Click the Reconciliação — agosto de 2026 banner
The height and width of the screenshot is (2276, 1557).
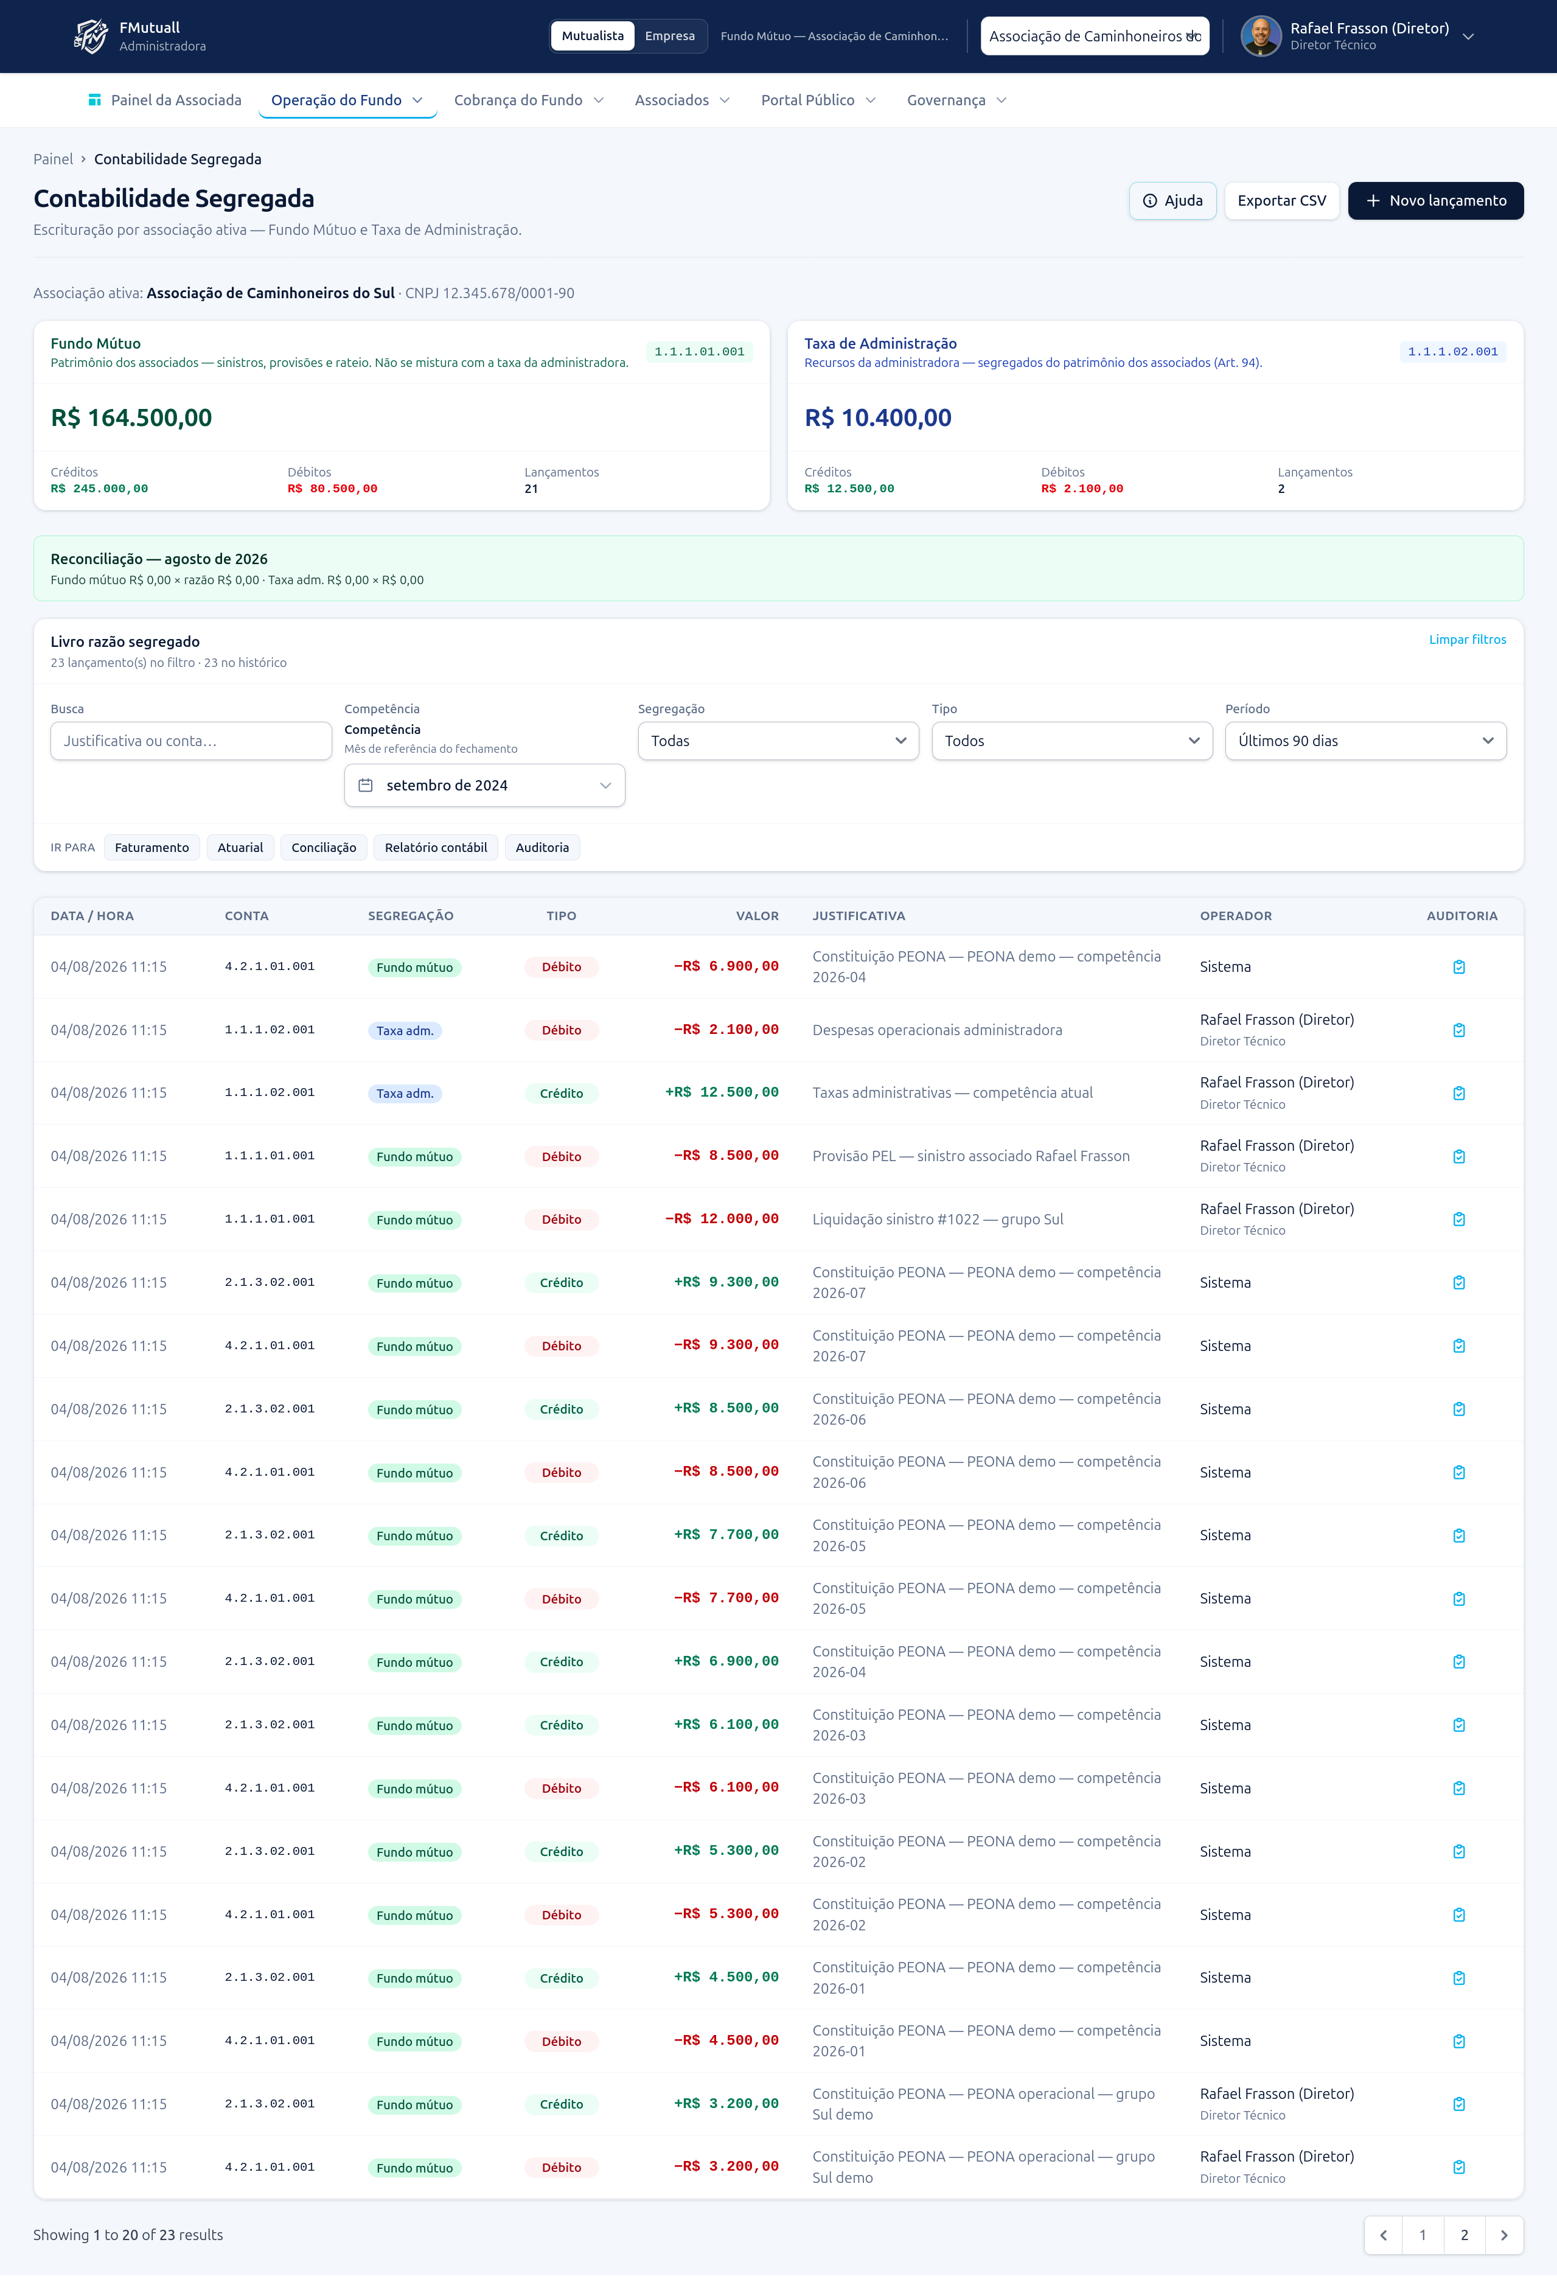point(779,568)
